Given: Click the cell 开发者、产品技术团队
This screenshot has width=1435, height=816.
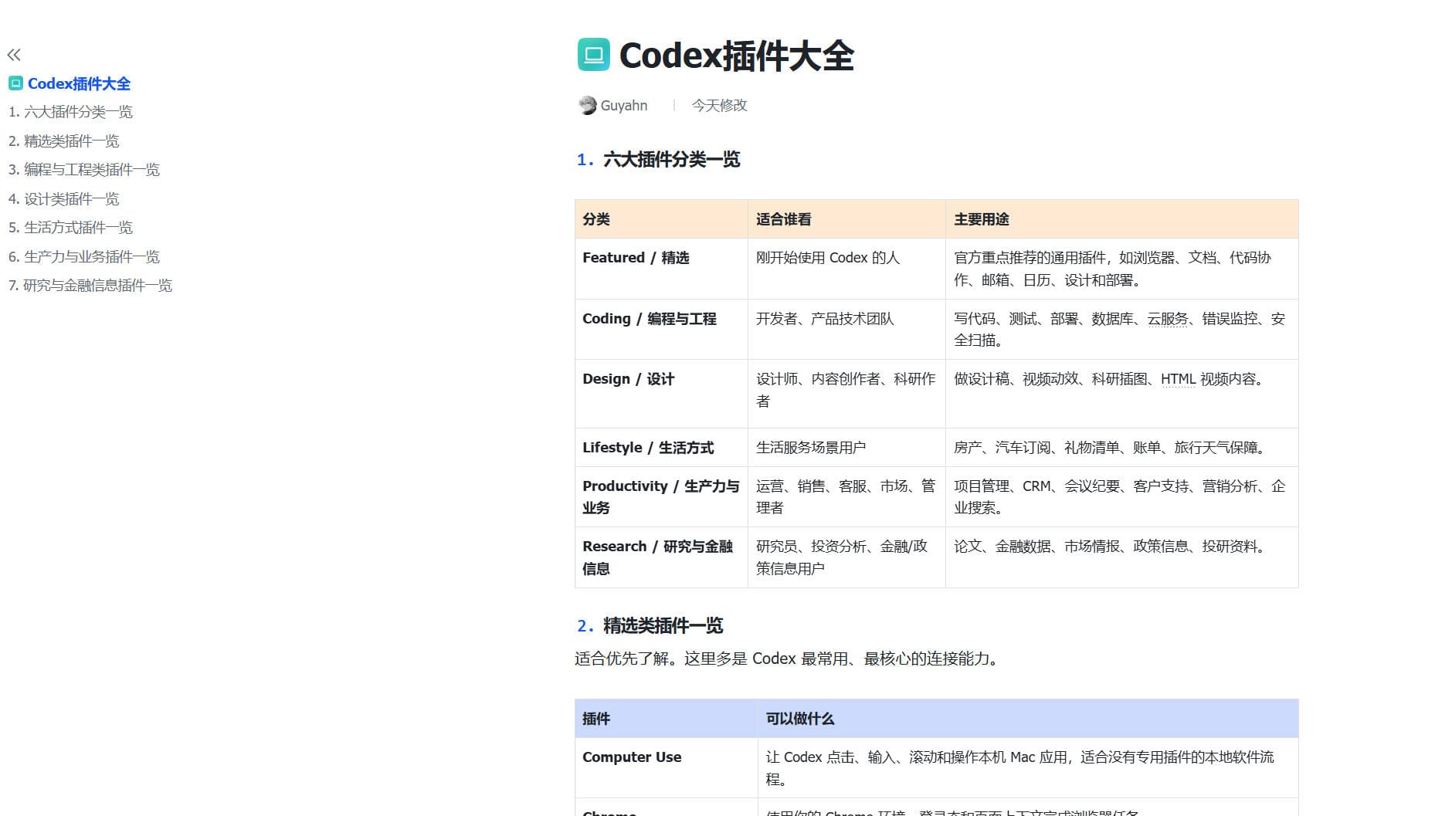Looking at the screenshot, I should click(x=846, y=330).
